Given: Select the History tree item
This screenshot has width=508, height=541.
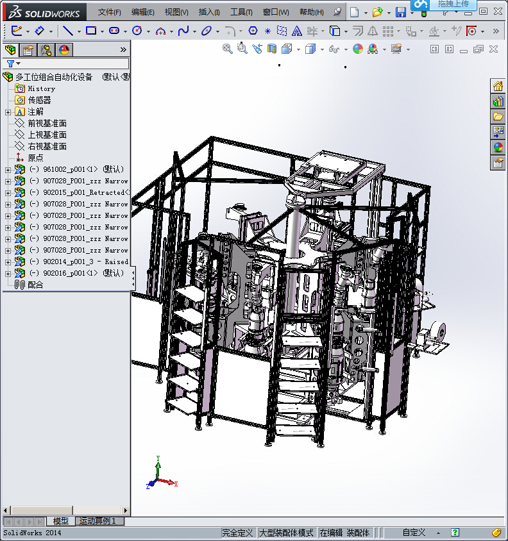Looking at the screenshot, I should [42, 88].
